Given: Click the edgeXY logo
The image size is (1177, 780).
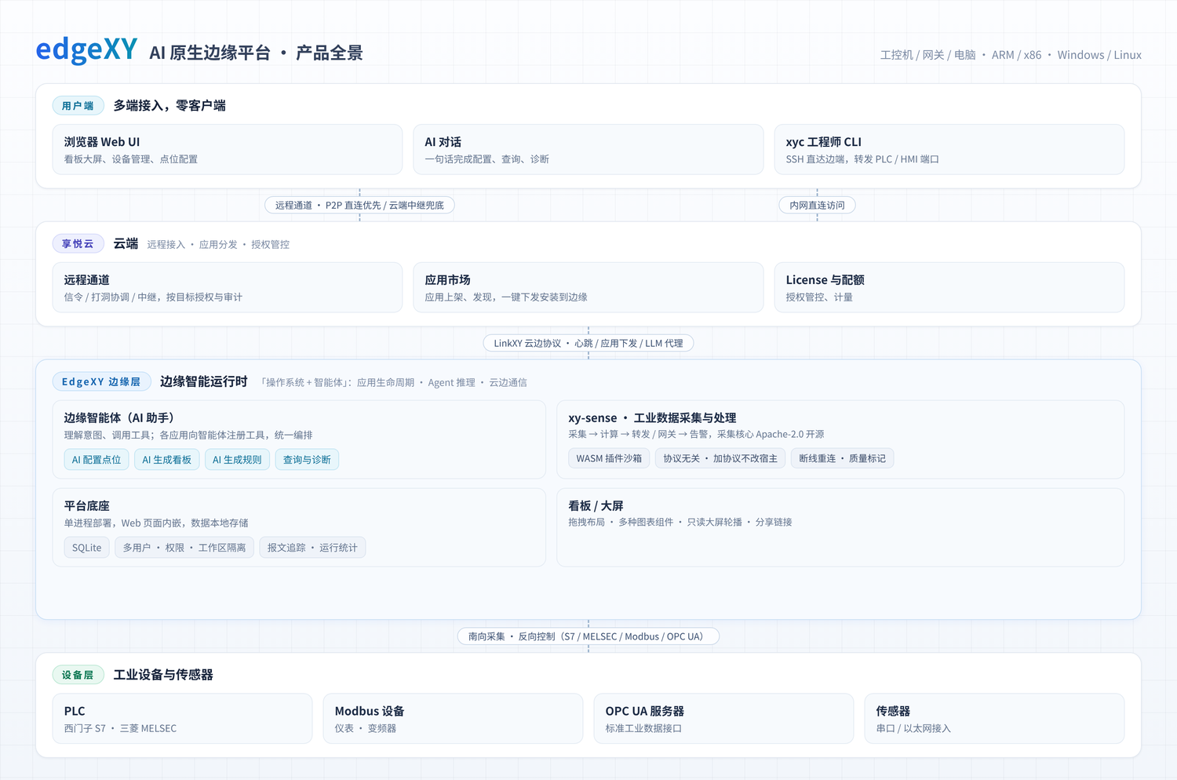Looking at the screenshot, I should [x=86, y=50].
